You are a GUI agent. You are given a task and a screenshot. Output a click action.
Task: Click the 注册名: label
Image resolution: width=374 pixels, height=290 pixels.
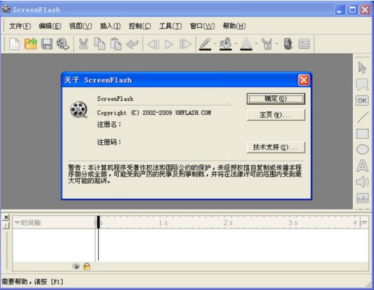coord(109,124)
